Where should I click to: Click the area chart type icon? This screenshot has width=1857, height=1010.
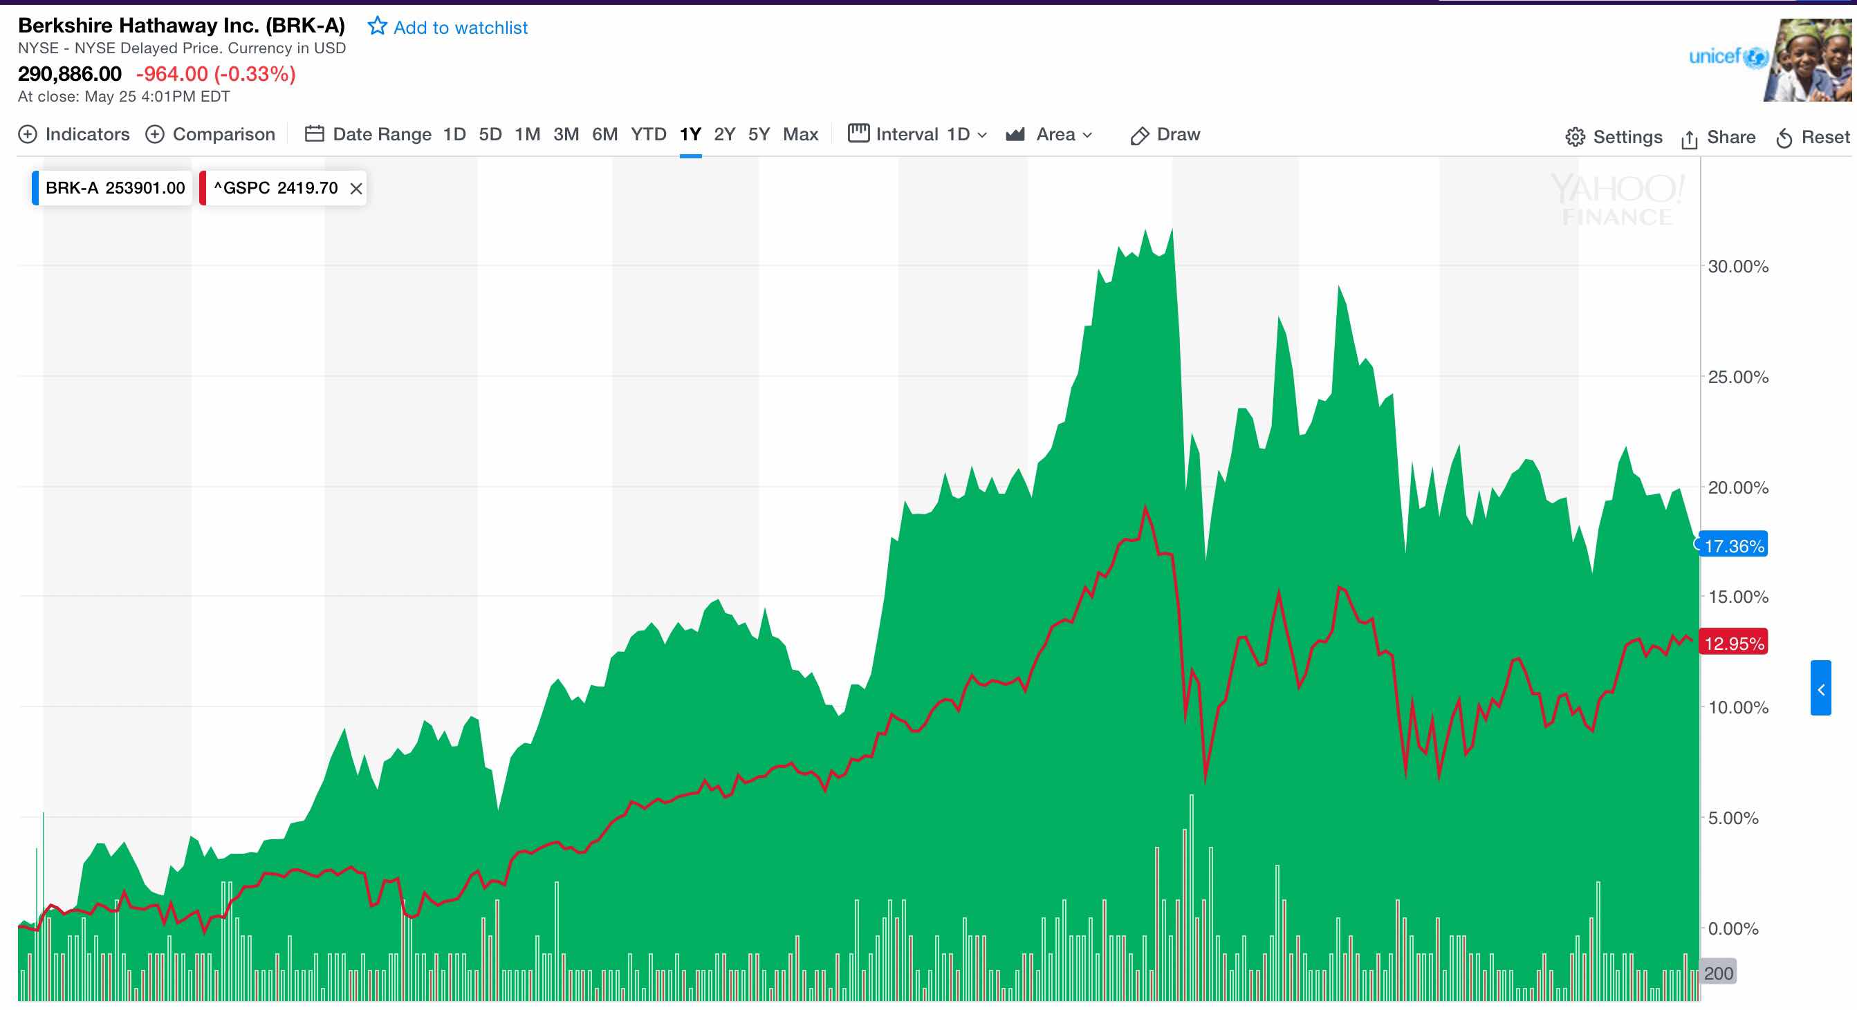click(1015, 134)
